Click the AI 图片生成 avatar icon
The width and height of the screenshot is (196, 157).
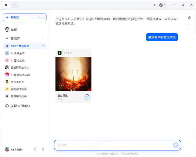pyautogui.click(x=7, y=61)
